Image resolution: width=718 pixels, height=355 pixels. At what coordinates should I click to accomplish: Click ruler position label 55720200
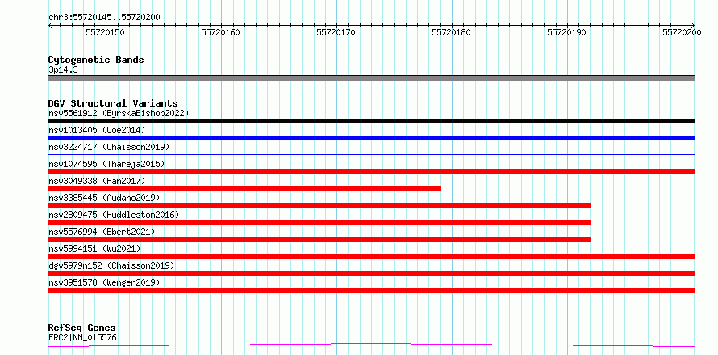click(682, 32)
